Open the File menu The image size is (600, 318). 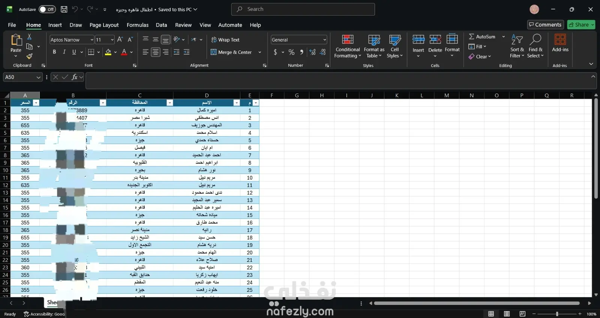pos(12,25)
